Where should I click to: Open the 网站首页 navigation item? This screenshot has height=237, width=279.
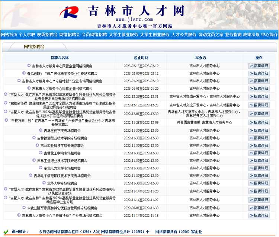tap(9, 35)
